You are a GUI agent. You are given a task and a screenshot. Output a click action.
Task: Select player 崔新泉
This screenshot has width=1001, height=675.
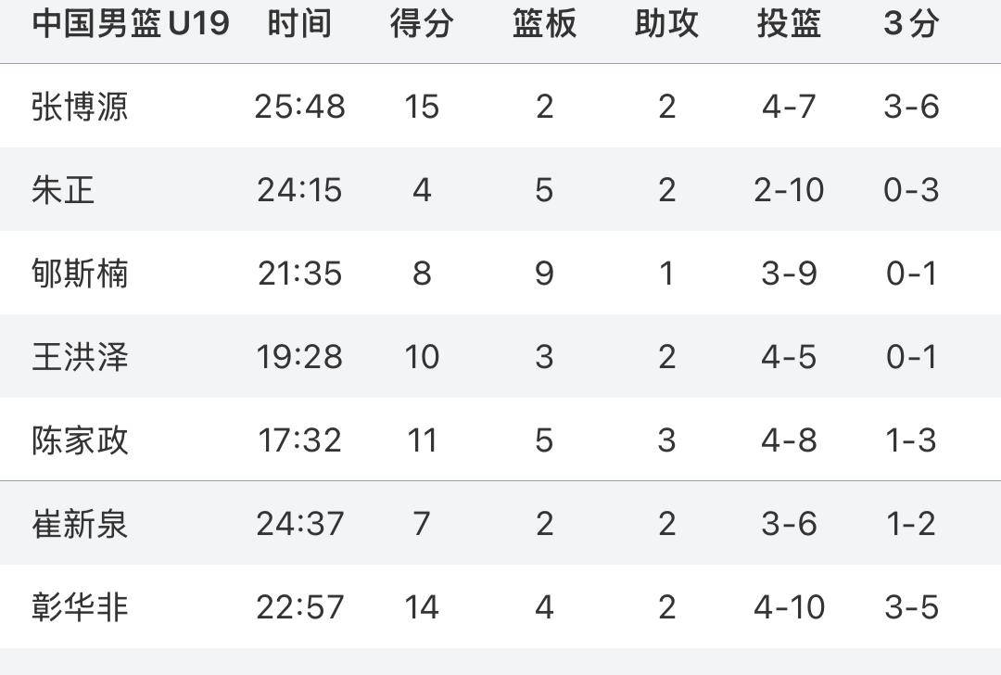coord(80,524)
